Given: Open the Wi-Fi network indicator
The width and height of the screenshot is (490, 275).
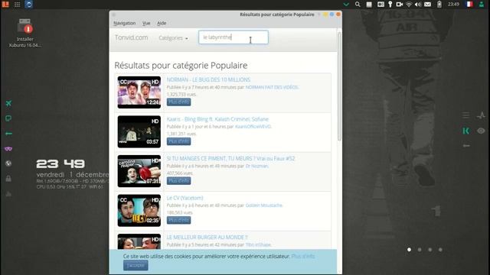Looking at the screenshot, I should point(409,5).
